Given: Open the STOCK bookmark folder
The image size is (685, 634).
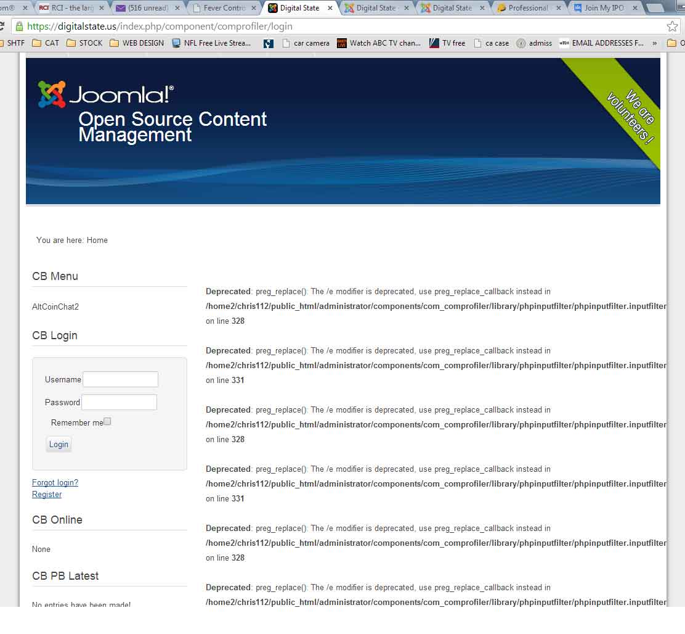Looking at the screenshot, I should tap(85, 43).
